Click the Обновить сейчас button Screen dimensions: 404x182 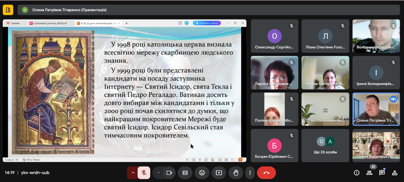point(207,23)
